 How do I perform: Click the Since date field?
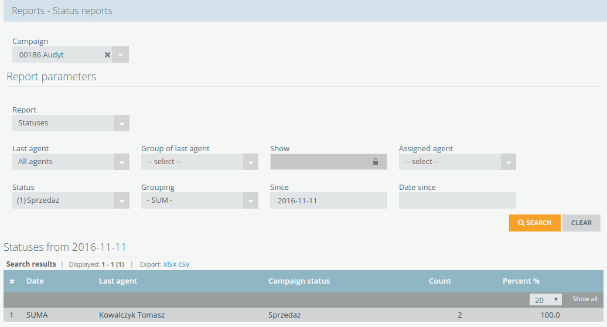(329, 200)
